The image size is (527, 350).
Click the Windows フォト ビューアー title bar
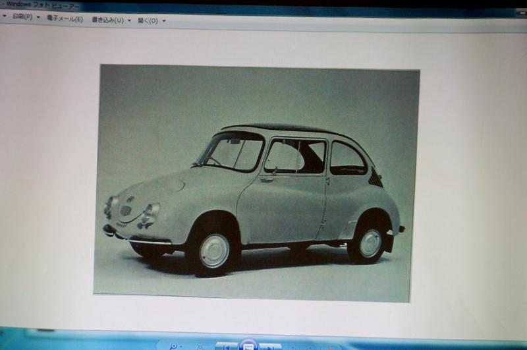(x=198, y=5)
